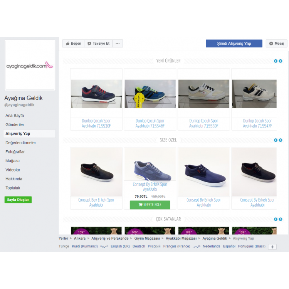Add shoe to cart with Sepete Ekle
The width and height of the screenshot is (289, 289).
point(150,205)
